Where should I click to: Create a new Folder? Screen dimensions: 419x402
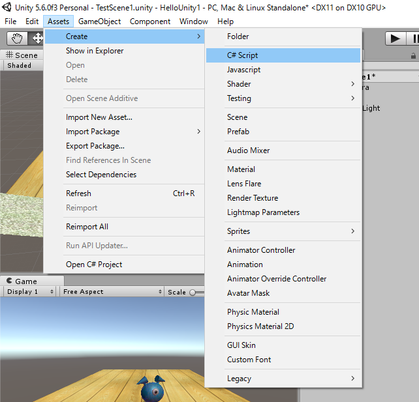tap(283, 36)
